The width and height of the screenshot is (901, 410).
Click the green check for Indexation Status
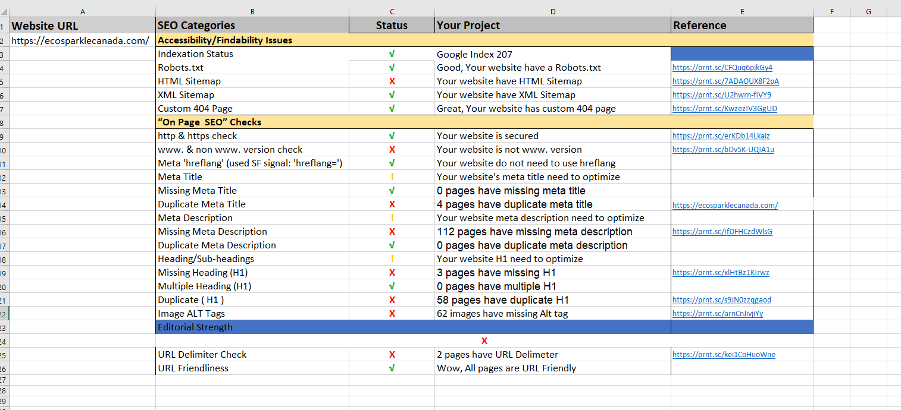pos(392,54)
